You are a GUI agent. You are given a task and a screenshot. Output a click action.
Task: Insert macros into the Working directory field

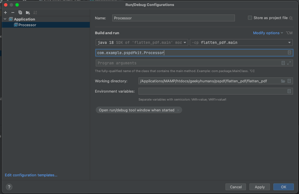point(289,81)
